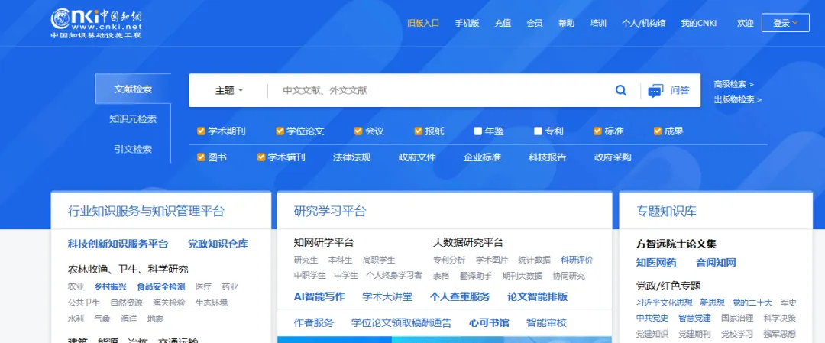
Task: Select the 文献检索 tab
Action: click(x=133, y=89)
